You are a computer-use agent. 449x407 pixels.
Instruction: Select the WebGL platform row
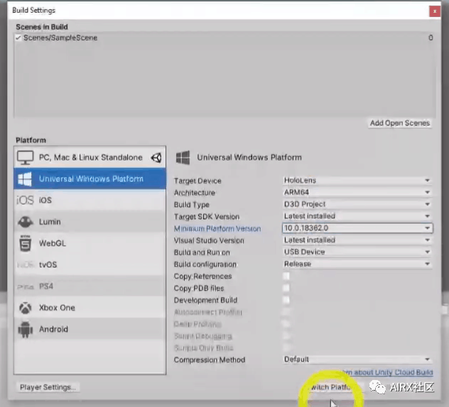90,244
